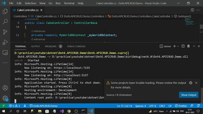The height and width of the screenshot is (114, 203).
Task: Split the editor to the right
Action: 193,10
